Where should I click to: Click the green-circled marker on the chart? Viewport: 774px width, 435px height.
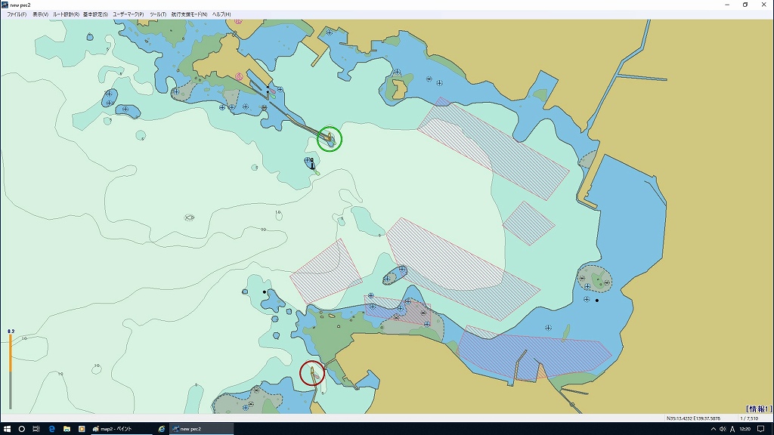click(330, 139)
